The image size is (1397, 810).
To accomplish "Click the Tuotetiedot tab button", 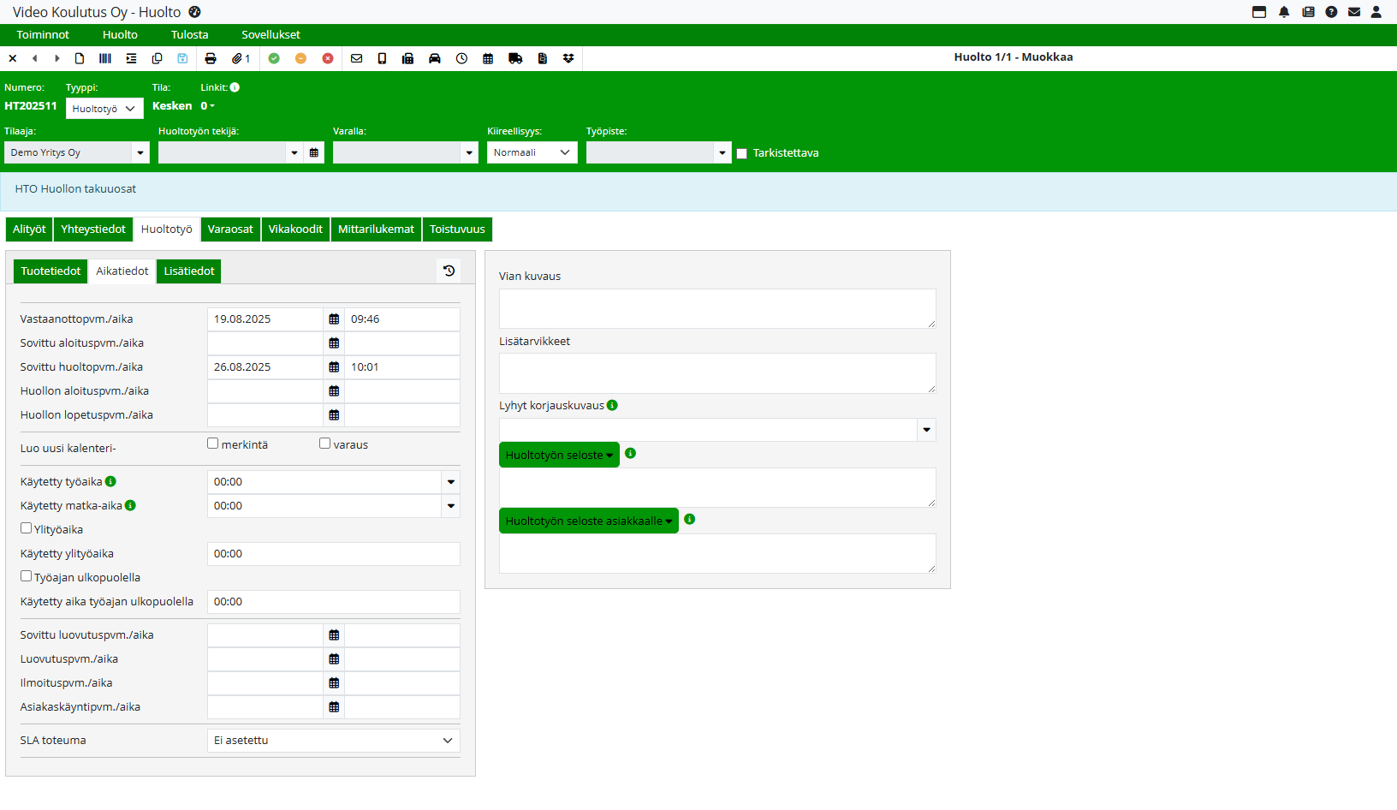I will [x=51, y=271].
